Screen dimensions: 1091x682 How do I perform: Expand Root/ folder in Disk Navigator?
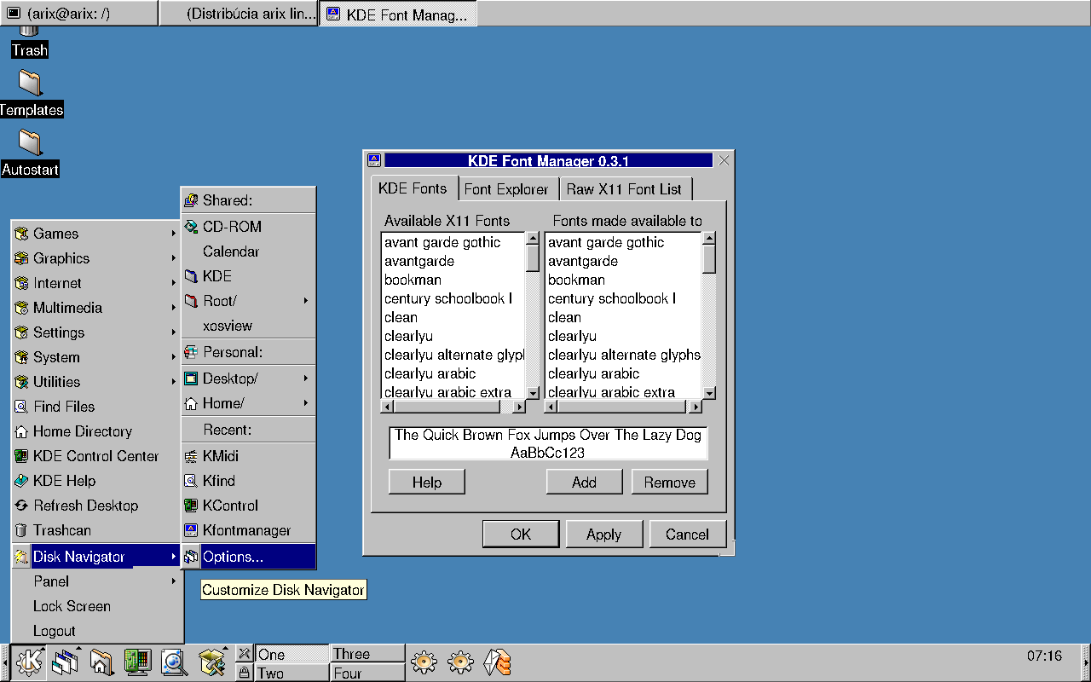248,301
